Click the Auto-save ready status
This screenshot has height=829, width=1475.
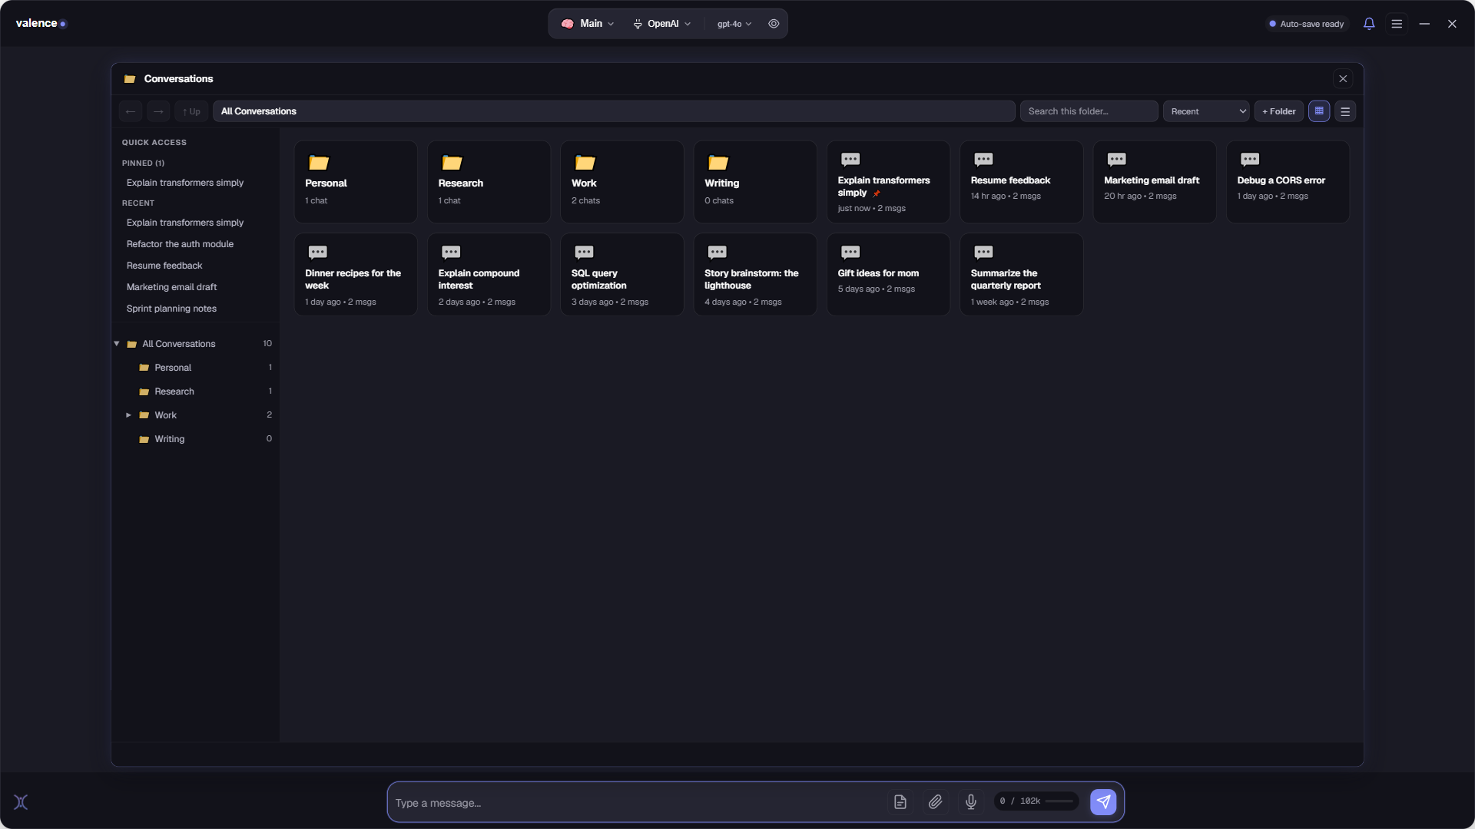click(x=1307, y=24)
